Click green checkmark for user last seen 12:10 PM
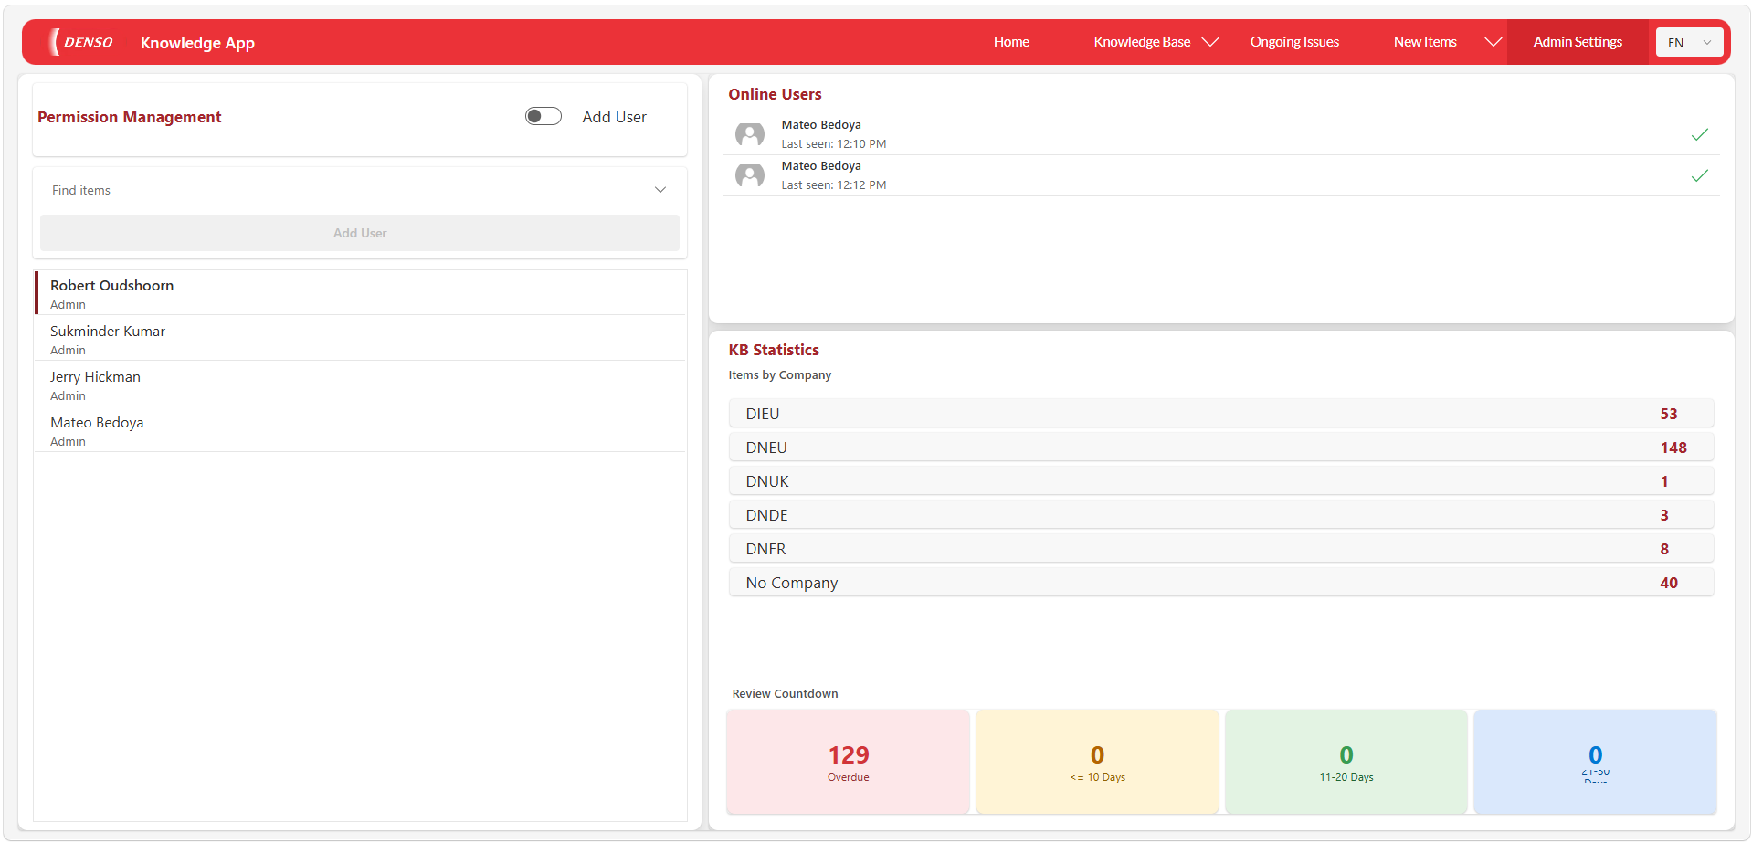This screenshot has height=843, width=1752. click(1699, 134)
